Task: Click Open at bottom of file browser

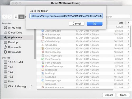Action: pos(123,95)
